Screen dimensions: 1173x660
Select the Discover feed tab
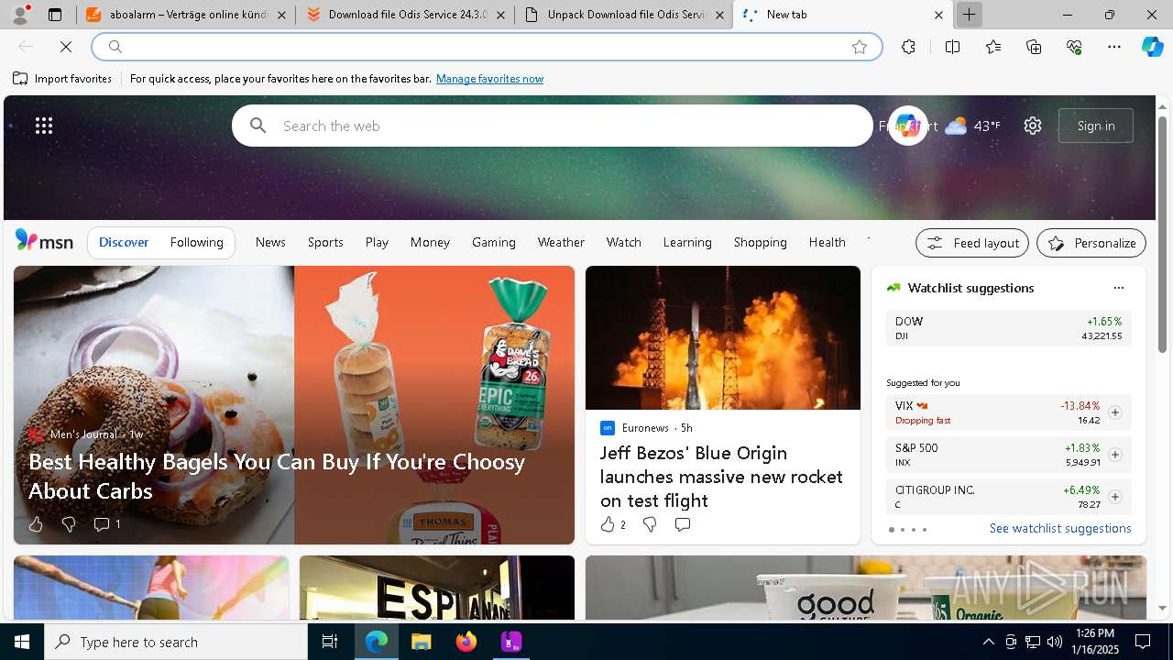124,242
